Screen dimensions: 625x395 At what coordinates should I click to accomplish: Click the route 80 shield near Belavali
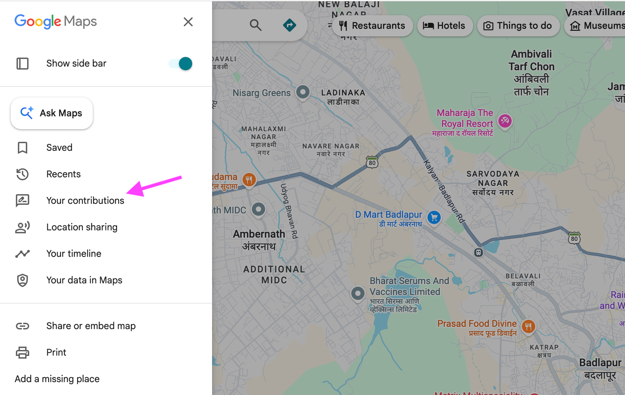point(574,238)
